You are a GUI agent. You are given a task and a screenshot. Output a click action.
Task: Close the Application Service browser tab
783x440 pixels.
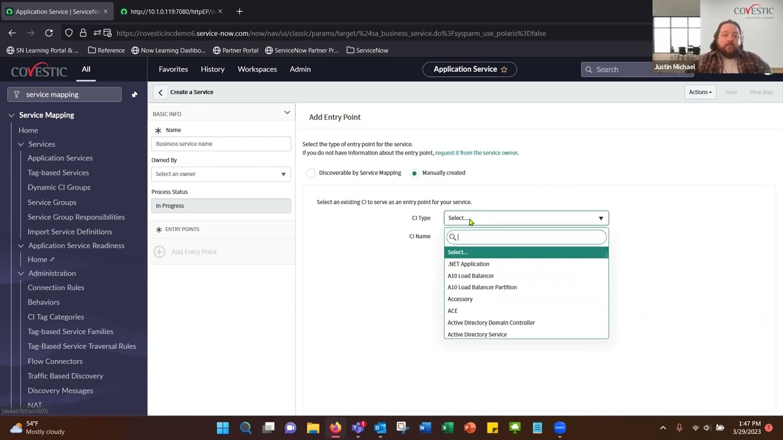coord(105,12)
